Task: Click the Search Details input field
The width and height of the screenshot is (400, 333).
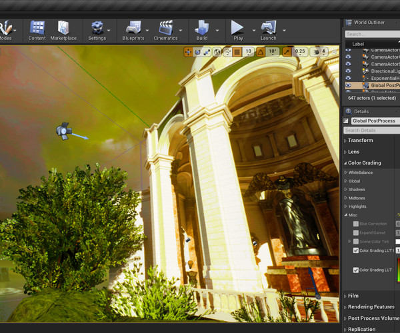Action: (372, 130)
